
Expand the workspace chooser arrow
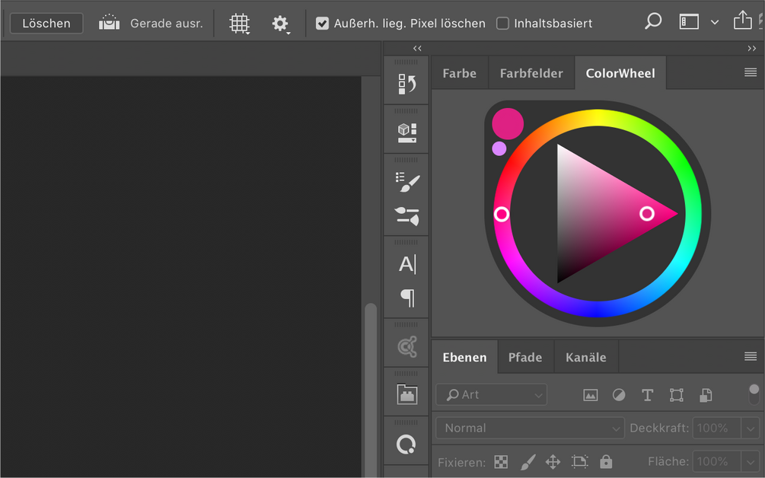[x=715, y=22]
